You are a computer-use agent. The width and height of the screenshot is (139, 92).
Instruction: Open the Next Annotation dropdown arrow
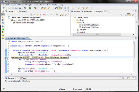point(76,8)
